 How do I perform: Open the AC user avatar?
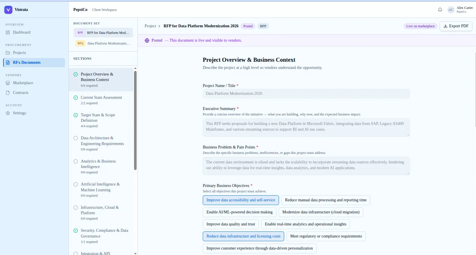click(x=451, y=10)
